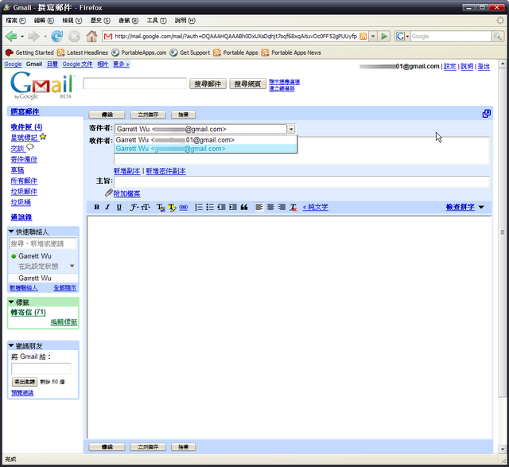509x467 pixels.
Task: Decrease the text indent
Action: point(221,207)
